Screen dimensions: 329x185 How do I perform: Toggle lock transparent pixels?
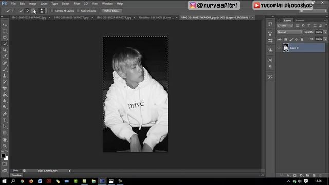(286, 39)
